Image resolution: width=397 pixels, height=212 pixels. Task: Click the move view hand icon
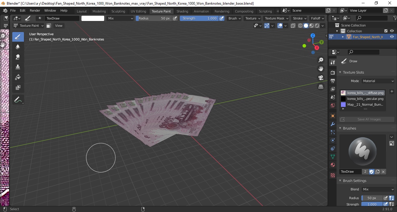tap(321, 69)
